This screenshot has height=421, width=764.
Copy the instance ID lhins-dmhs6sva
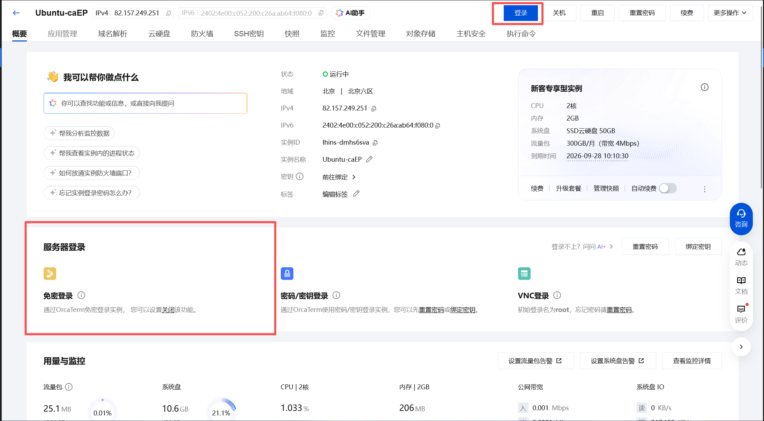coord(375,143)
